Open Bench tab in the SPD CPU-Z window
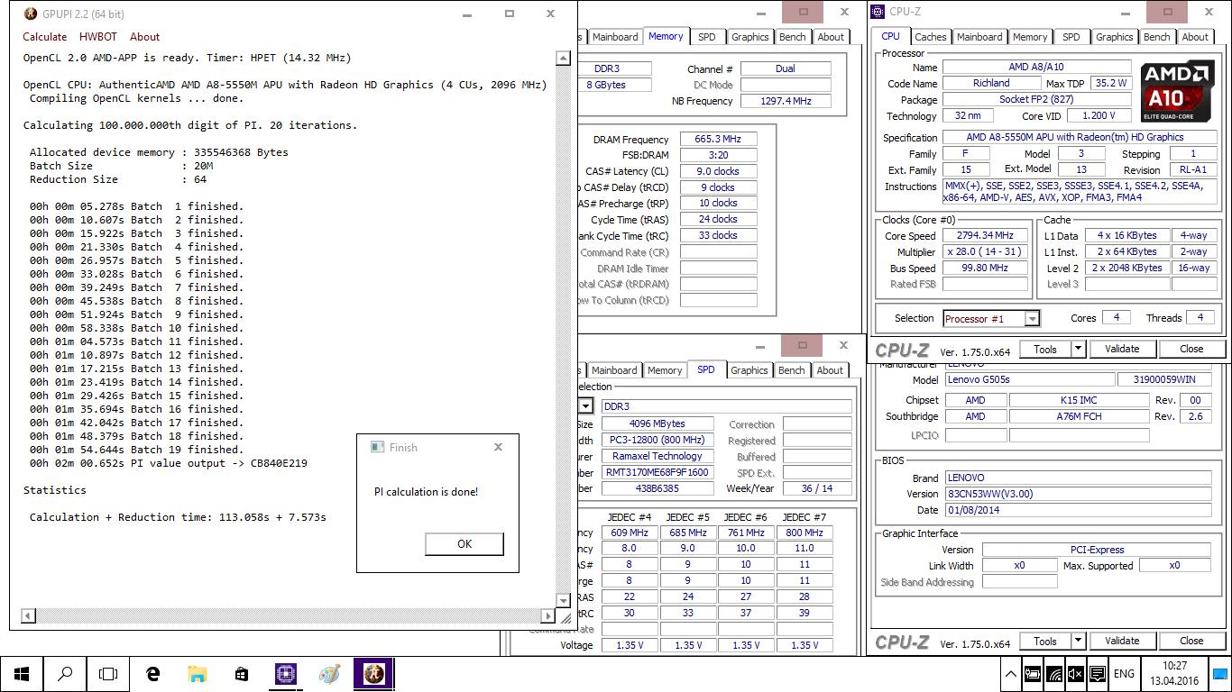 (x=792, y=370)
